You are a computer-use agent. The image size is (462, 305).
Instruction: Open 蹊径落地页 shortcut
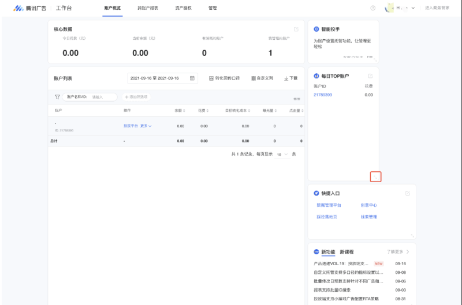(x=327, y=217)
